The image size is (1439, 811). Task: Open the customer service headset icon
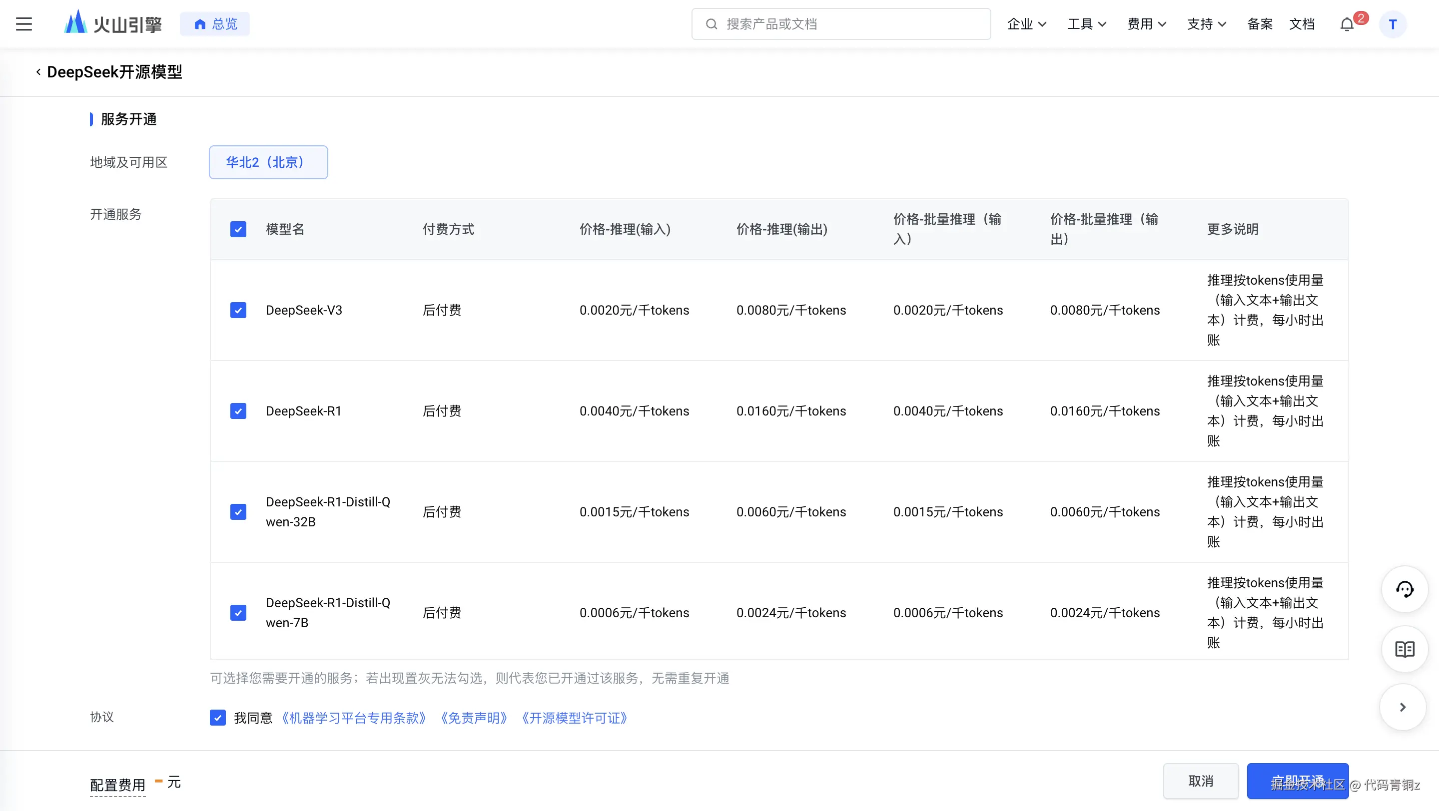(x=1405, y=589)
